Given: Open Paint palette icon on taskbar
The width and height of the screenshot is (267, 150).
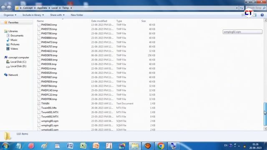Looking at the screenshot, I should click(44, 146).
